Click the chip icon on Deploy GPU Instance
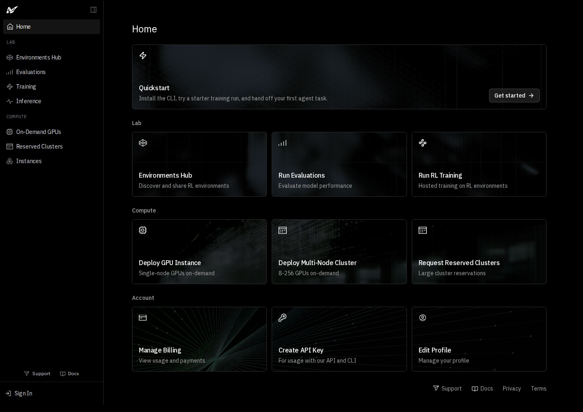 tap(143, 230)
